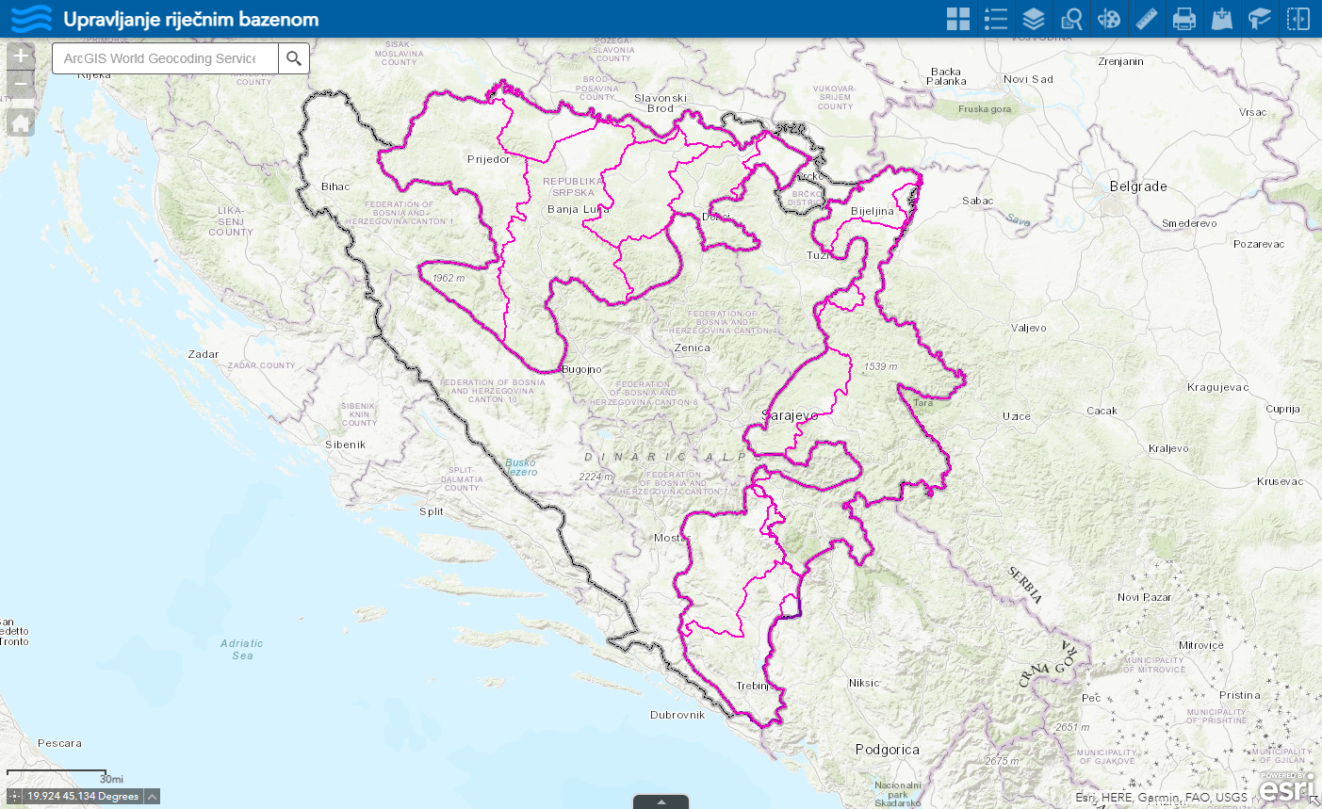
Task: Open the Query magnifier widget
Action: (1071, 19)
